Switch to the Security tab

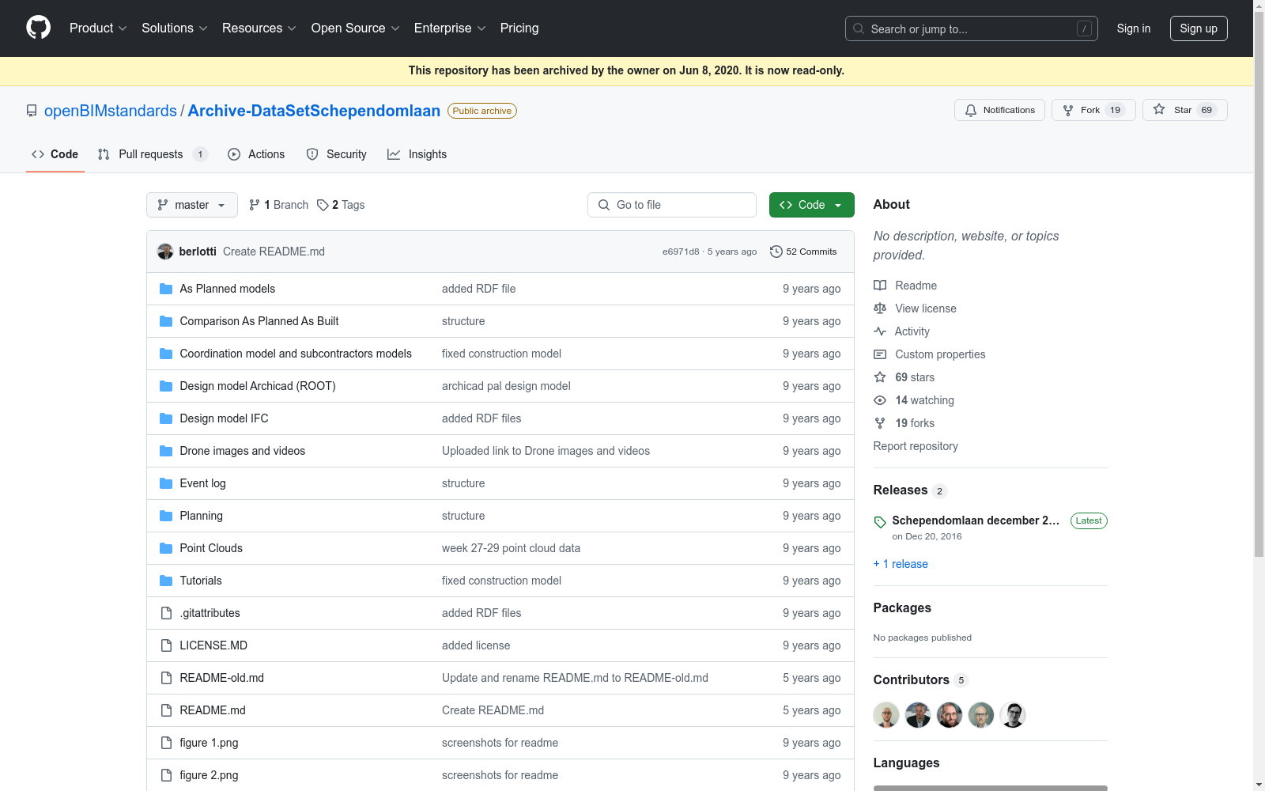click(x=337, y=154)
